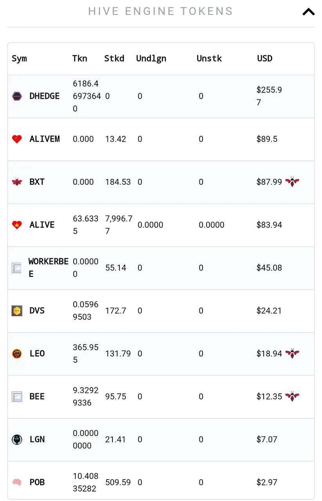Click the Hive Engine Tokens heading
322x501 pixels.
(x=160, y=11)
